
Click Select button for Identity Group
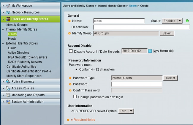[167, 33]
